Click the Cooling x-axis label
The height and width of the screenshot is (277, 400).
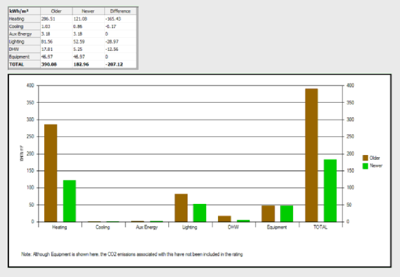tap(103, 227)
